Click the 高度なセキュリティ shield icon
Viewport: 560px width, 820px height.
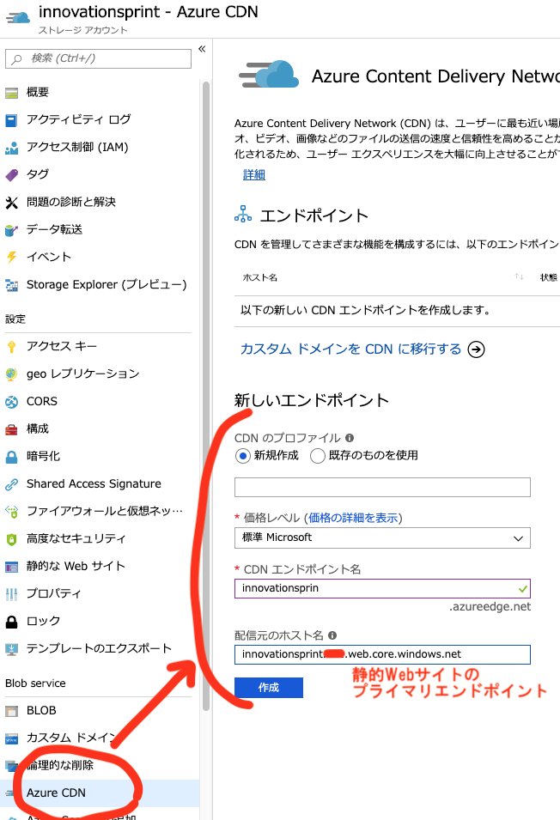coord(11,539)
